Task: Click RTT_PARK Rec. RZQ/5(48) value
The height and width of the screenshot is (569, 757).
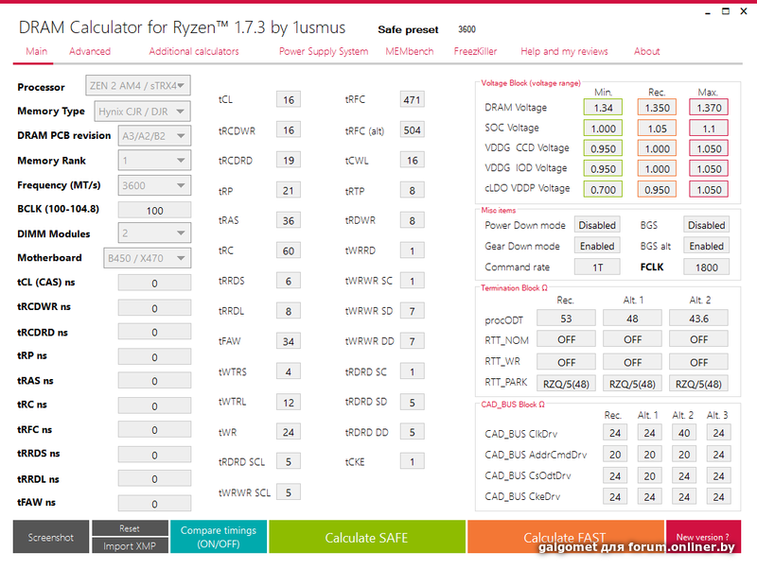Action: coord(566,384)
